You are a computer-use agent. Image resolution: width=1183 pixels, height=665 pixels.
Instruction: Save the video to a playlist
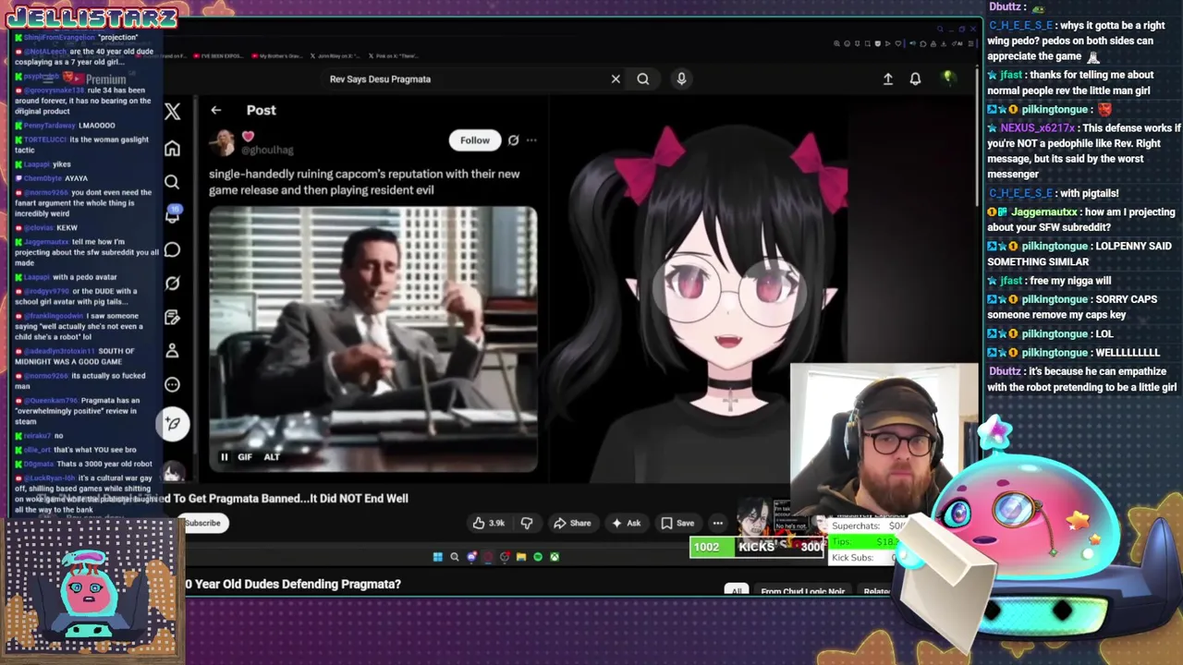[x=677, y=523]
